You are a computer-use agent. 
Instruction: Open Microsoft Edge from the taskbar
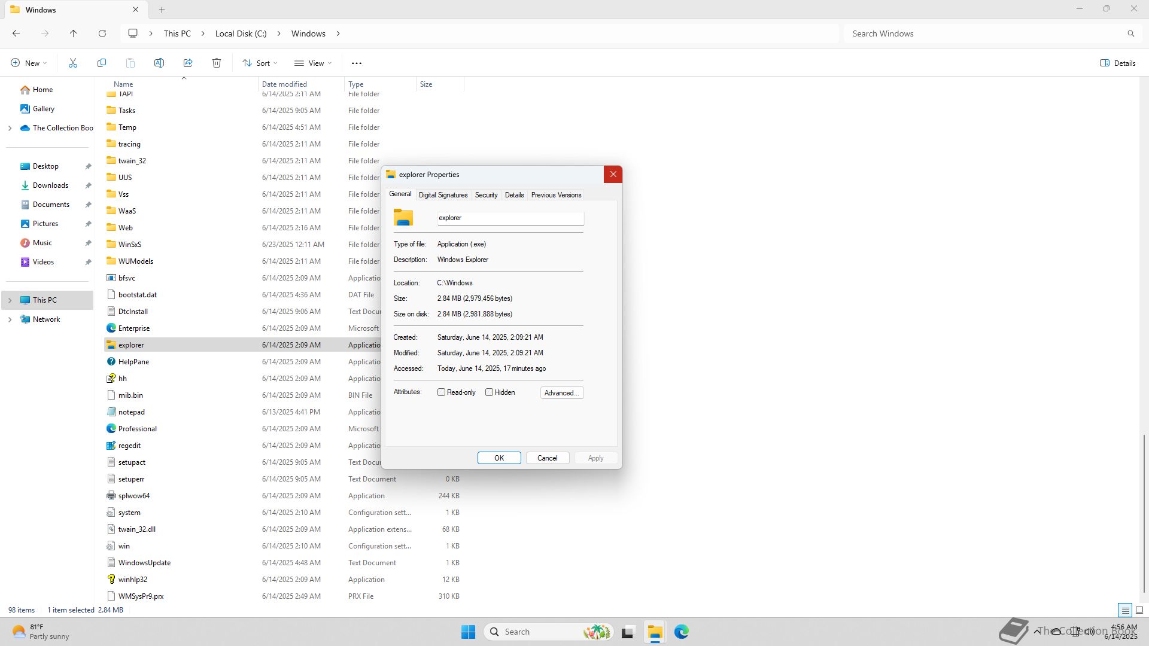point(681,632)
